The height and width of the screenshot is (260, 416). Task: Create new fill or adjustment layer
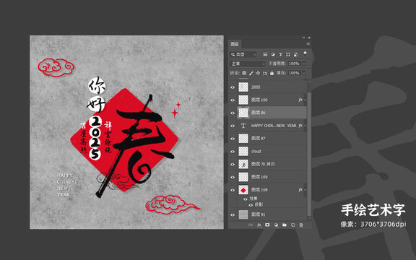[x=276, y=225]
